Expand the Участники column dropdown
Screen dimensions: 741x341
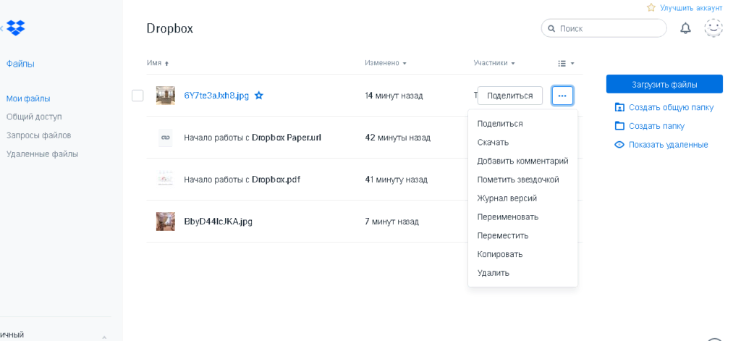[494, 63]
